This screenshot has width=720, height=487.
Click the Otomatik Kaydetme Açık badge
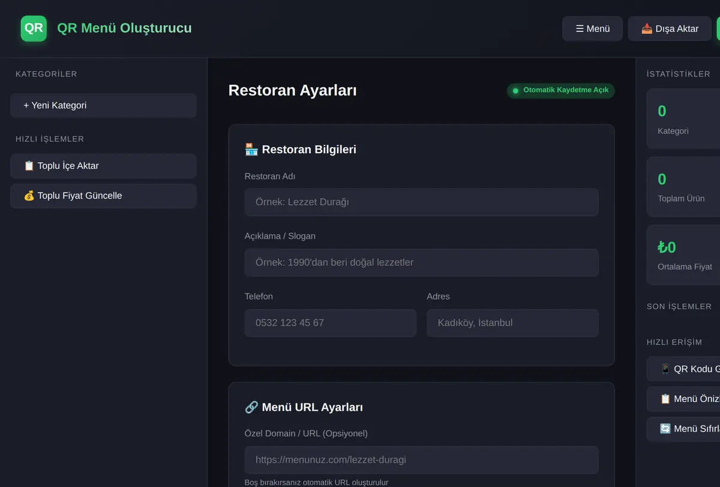561,90
